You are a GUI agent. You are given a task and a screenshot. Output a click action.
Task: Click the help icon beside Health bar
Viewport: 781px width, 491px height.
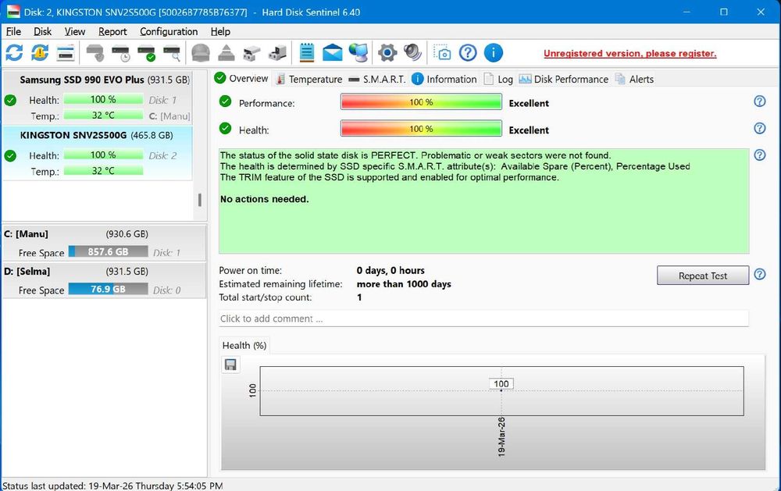[760, 128]
